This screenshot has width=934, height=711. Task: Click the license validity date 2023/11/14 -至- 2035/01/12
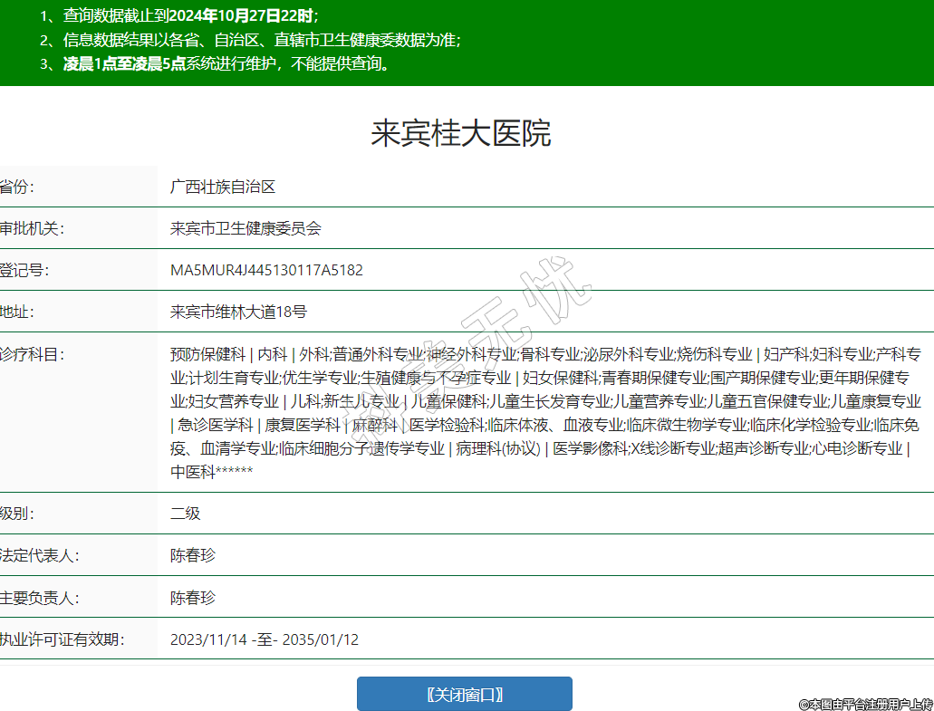pyautogui.click(x=264, y=639)
